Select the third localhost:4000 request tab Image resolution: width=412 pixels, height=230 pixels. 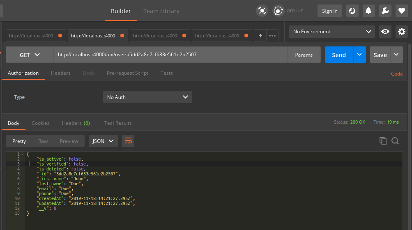pyautogui.click(x=160, y=36)
